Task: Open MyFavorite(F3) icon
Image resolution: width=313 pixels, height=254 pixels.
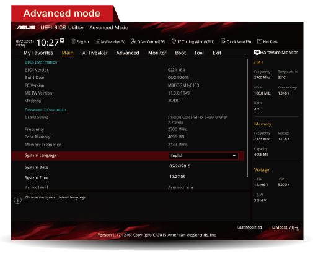Action: click(97, 41)
